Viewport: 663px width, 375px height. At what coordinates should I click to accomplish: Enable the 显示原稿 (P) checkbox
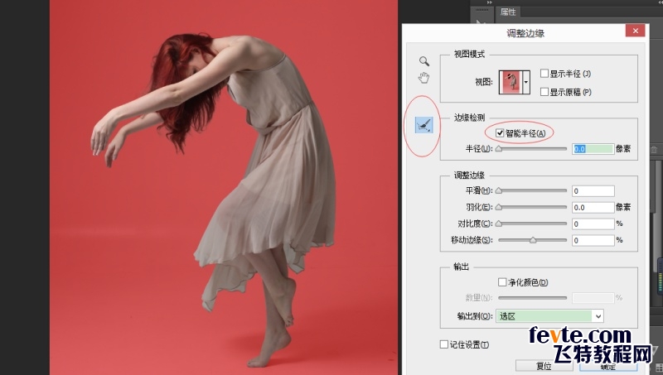click(544, 92)
